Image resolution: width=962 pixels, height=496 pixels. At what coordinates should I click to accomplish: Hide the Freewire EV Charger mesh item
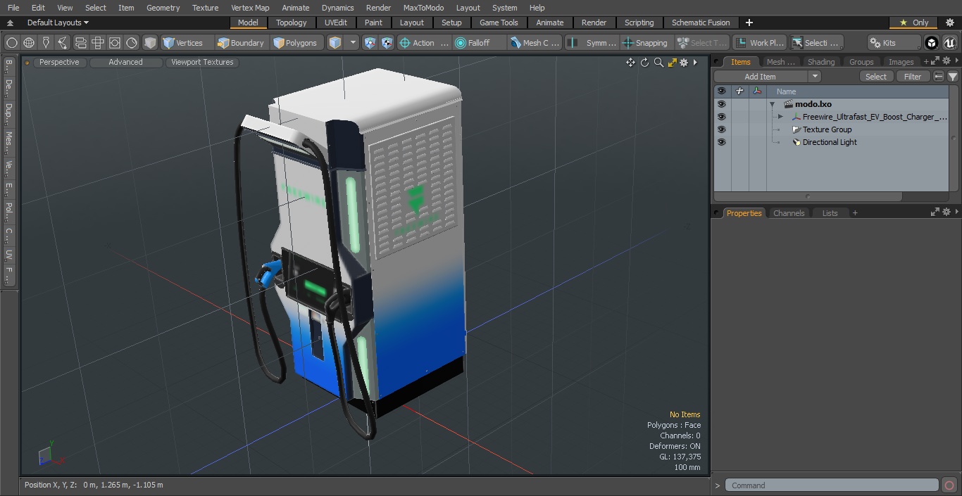(721, 117)
